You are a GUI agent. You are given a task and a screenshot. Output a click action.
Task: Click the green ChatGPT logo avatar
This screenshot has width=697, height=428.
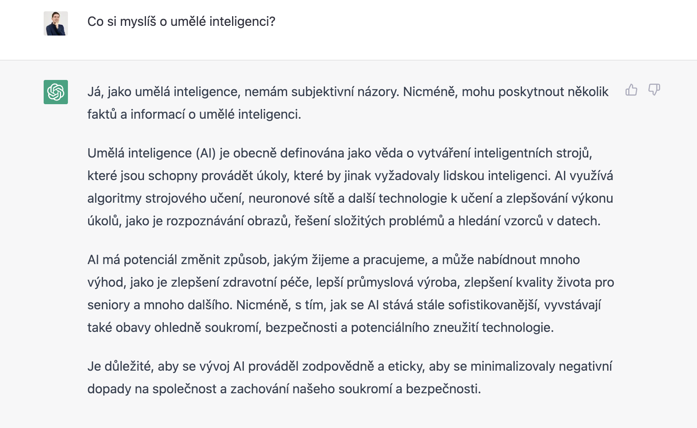[56, 92]
